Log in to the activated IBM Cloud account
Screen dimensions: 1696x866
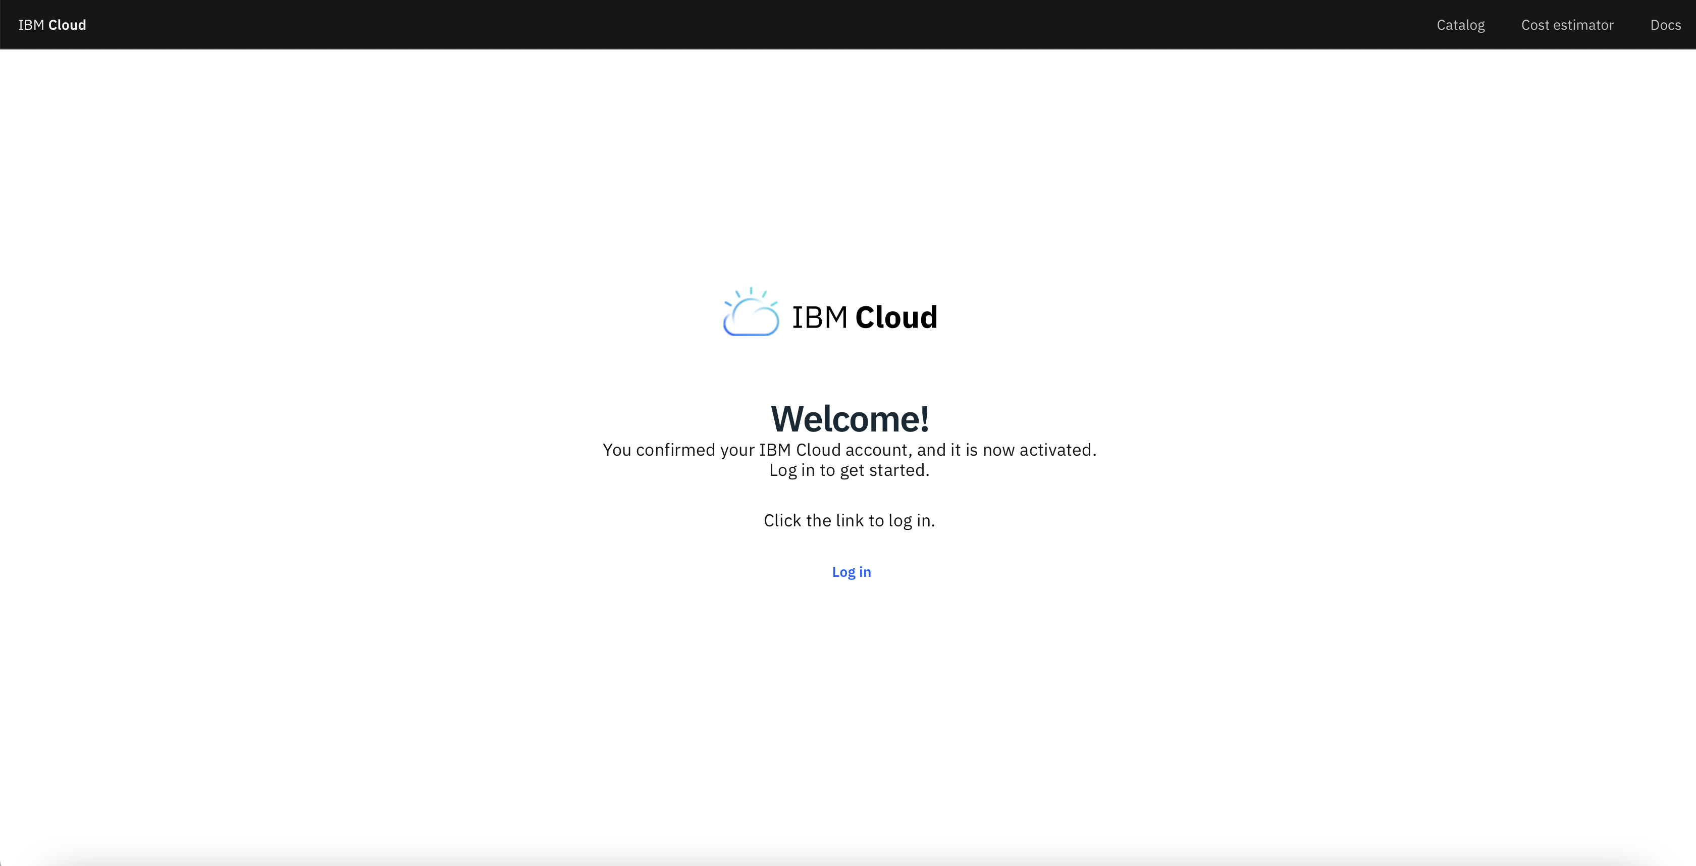pyautogui.click(x=851, y=572)
